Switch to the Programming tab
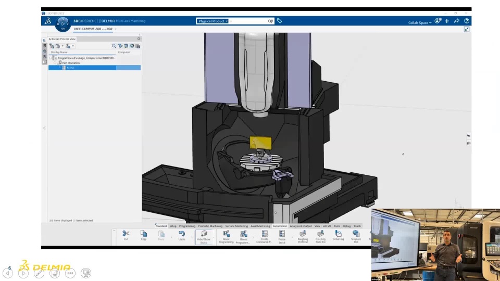The height and width of the screenshot is (281, 500). [187, 226]
